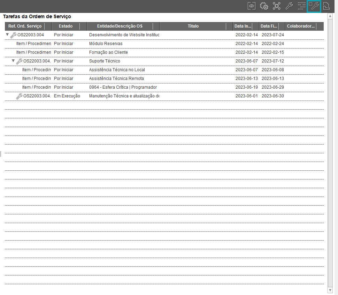
Task: Click the Título column header
Action: (x=193, y=26)
